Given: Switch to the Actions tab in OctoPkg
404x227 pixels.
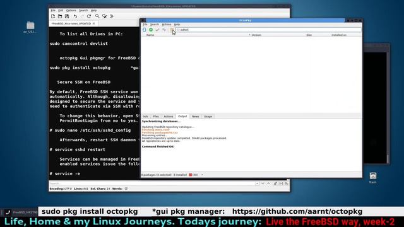Looking at the screenshot, I should click(169, 117).
